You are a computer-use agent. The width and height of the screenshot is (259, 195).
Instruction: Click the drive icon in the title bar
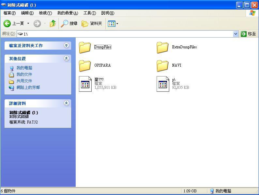tap(4, 5)
